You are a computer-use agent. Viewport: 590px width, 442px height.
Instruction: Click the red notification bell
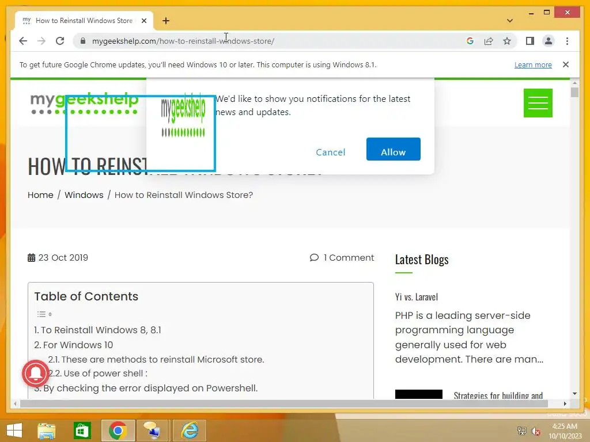point(36,373)
